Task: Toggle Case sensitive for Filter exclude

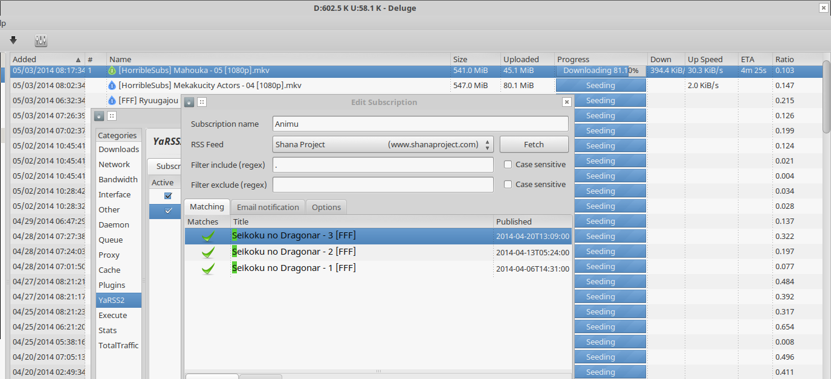Action: (508, 184)
